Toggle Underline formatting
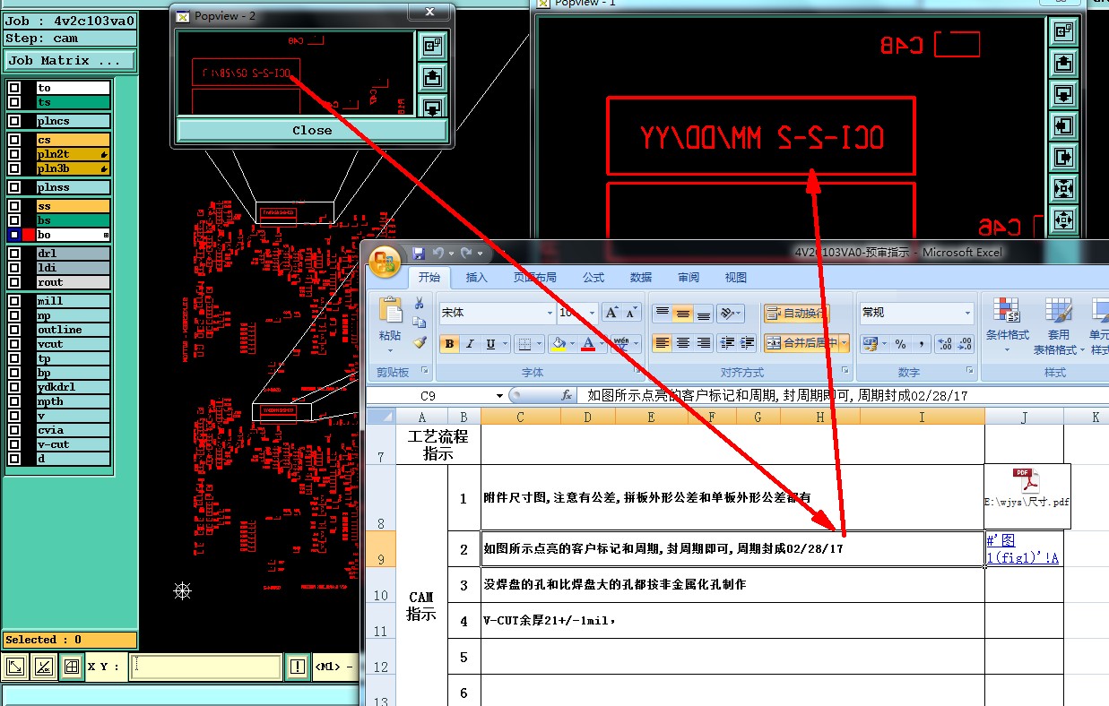This screenshot has width=1109, height=706. click(x=490, y=344)
